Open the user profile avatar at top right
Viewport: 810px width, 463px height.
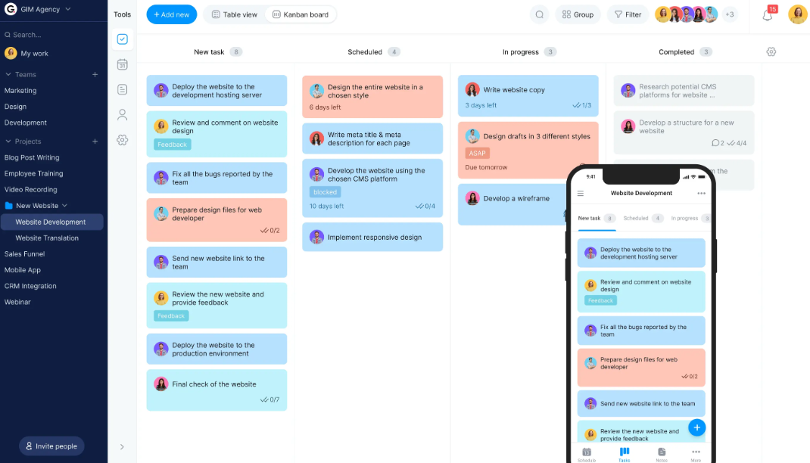798,14
